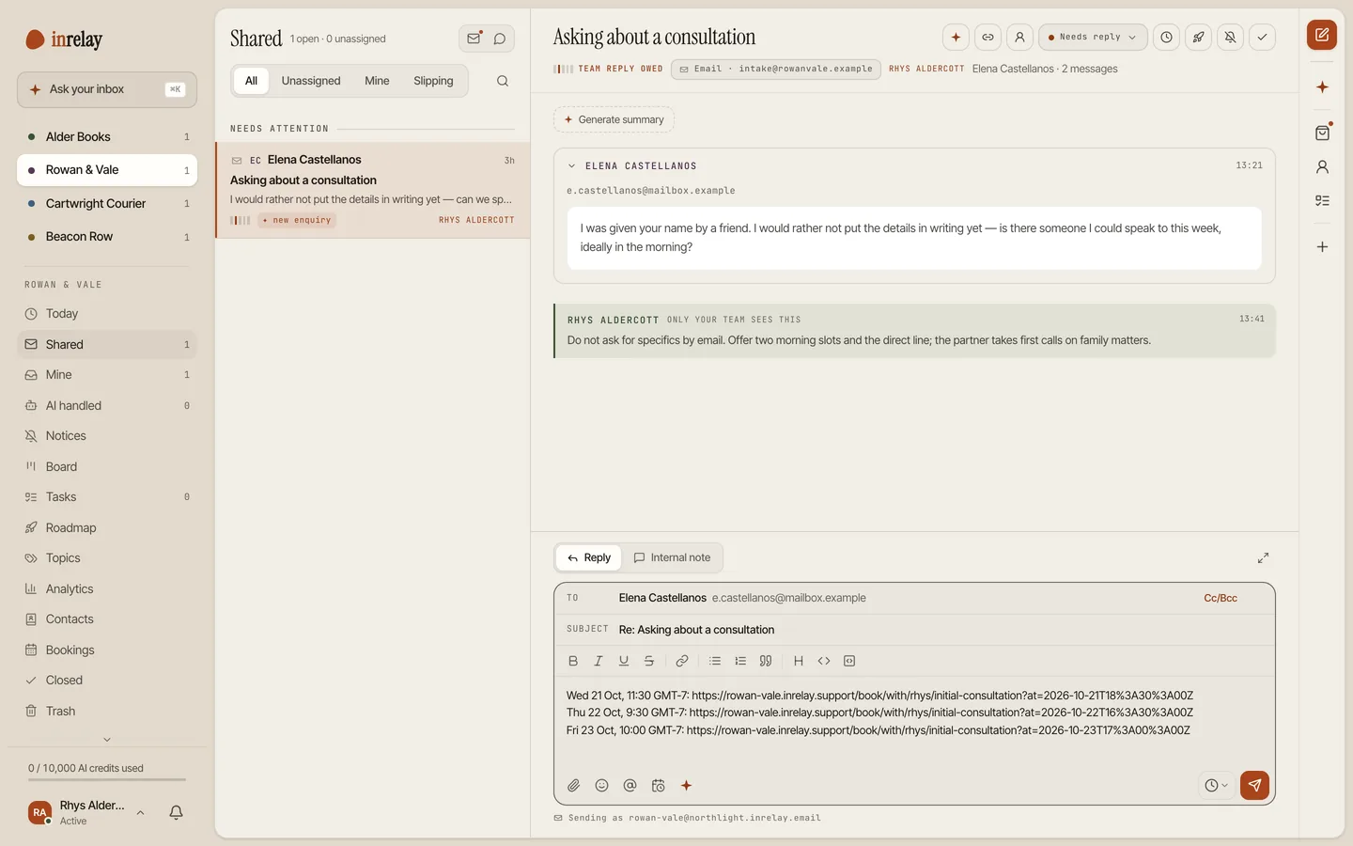This screenshot has width=1353, height=846.
Task: Expand more sidebar items with the down chevron
Action: pos(106,740)
